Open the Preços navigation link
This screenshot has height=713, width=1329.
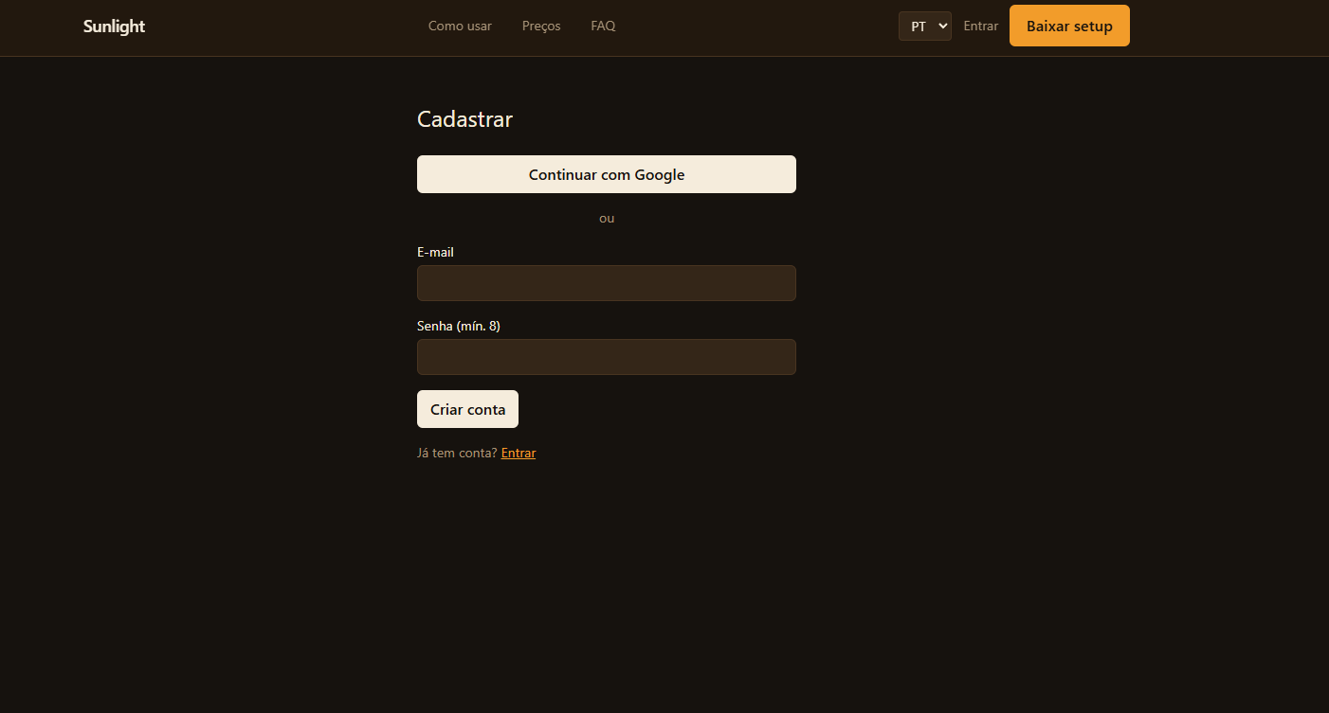[541, 27]
